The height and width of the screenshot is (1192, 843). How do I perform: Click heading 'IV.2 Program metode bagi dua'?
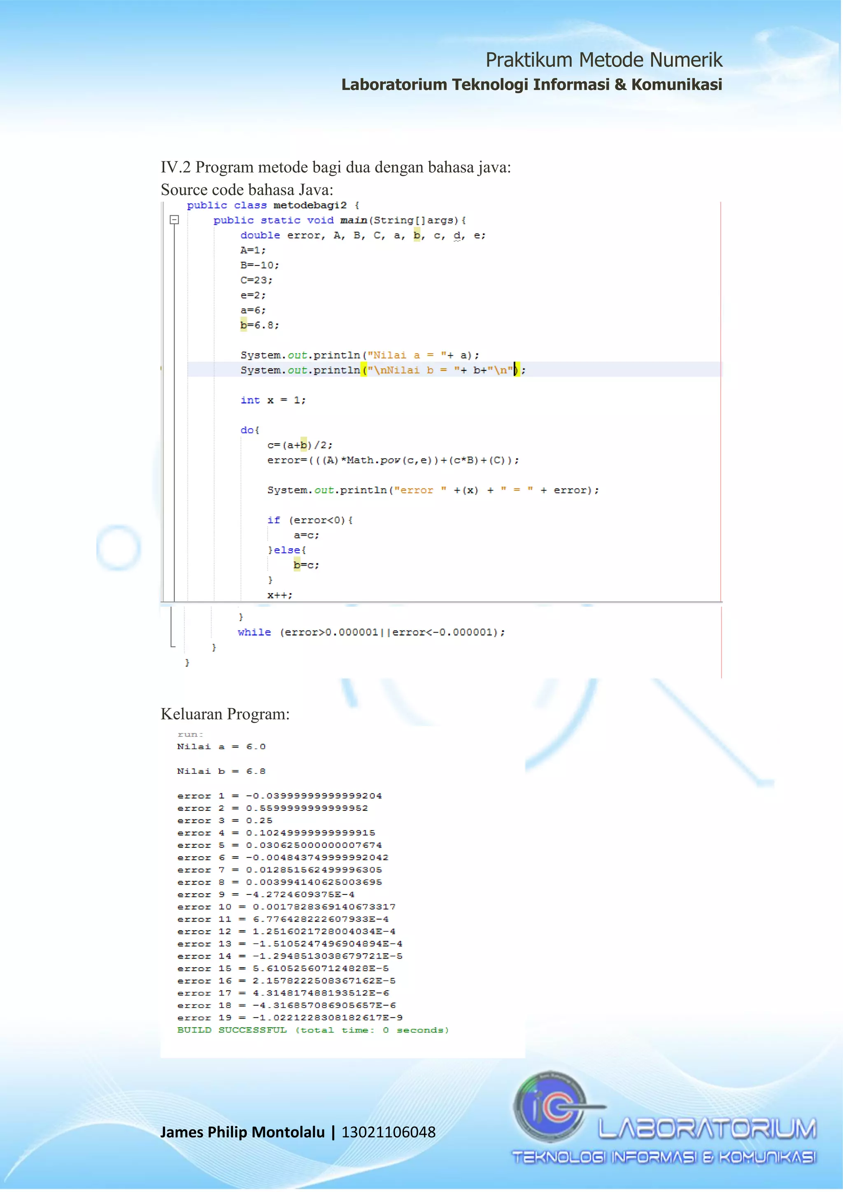[336, 167]
